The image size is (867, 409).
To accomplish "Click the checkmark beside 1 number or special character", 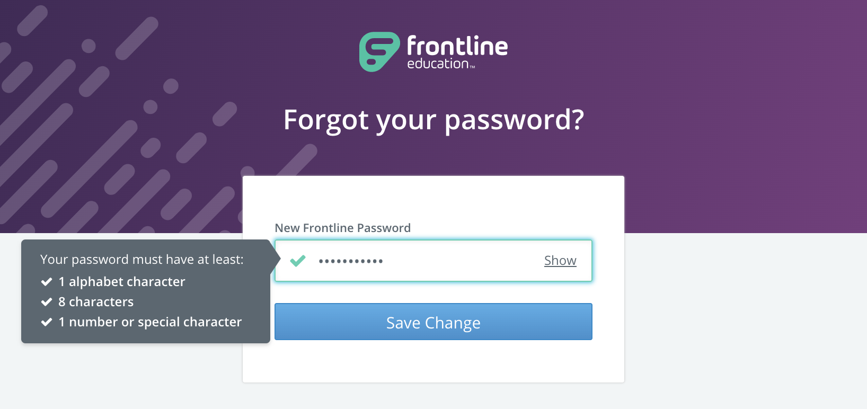I will coord(47,322).
